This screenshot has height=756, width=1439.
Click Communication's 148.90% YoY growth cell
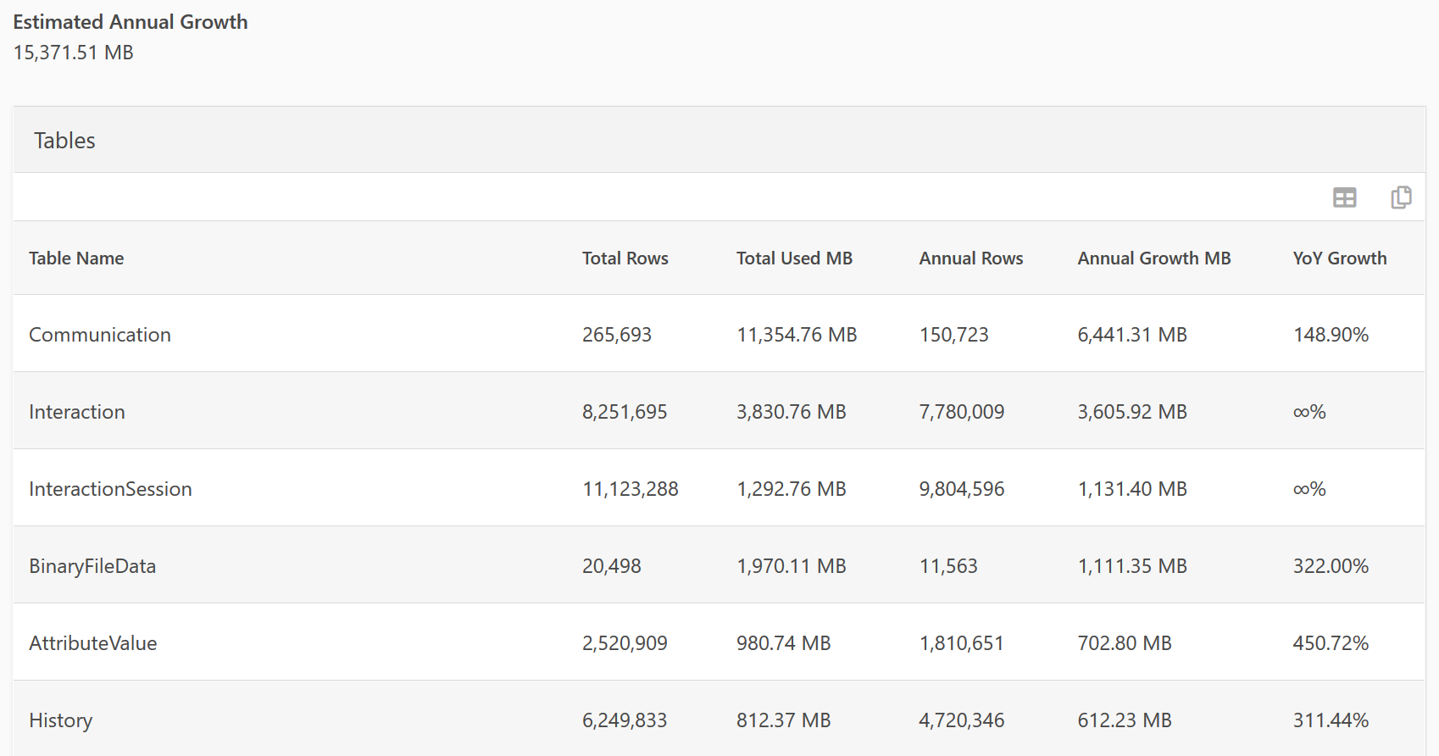click(x=1331, y=335)
